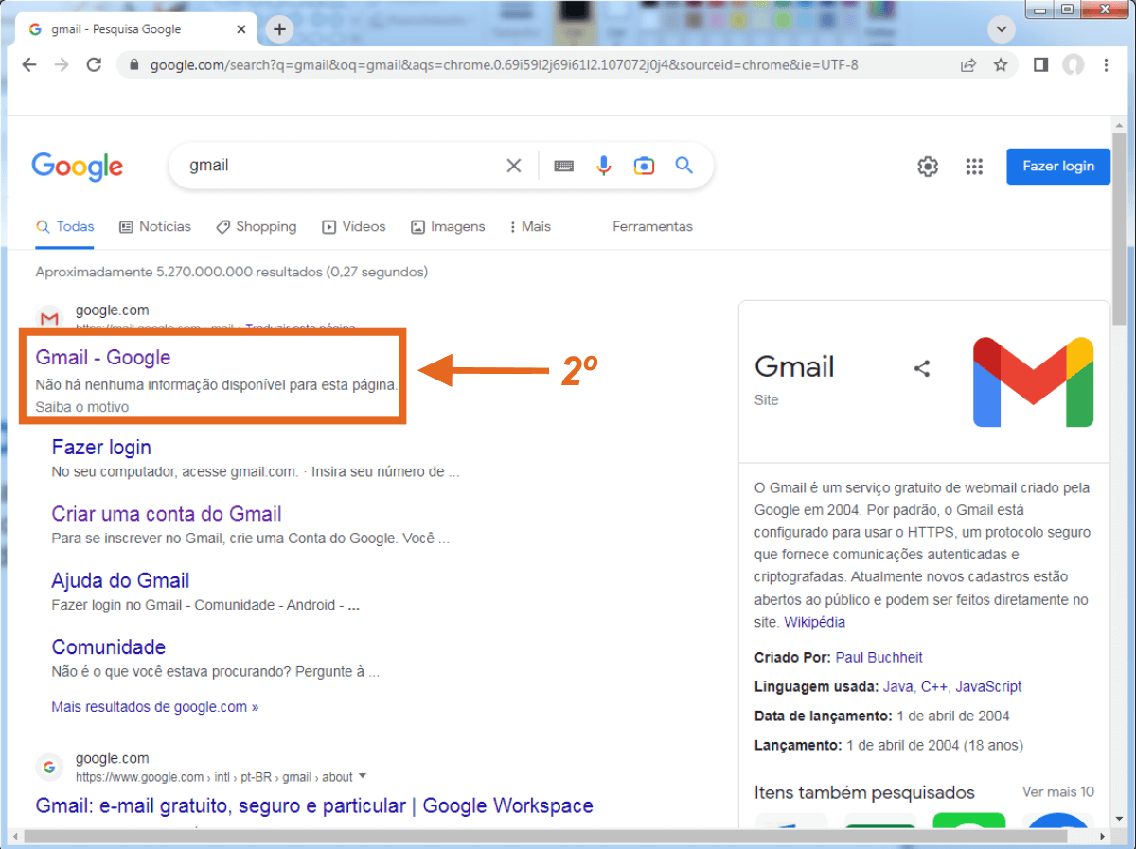Click 'Ver mais 10' link

point(1058,792)
